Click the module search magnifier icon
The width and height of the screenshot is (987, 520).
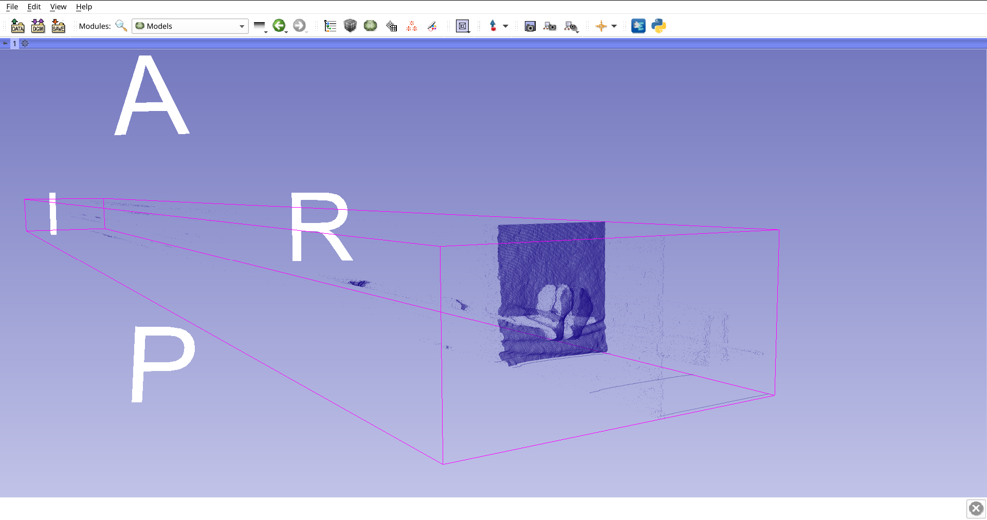click(121, 26)
